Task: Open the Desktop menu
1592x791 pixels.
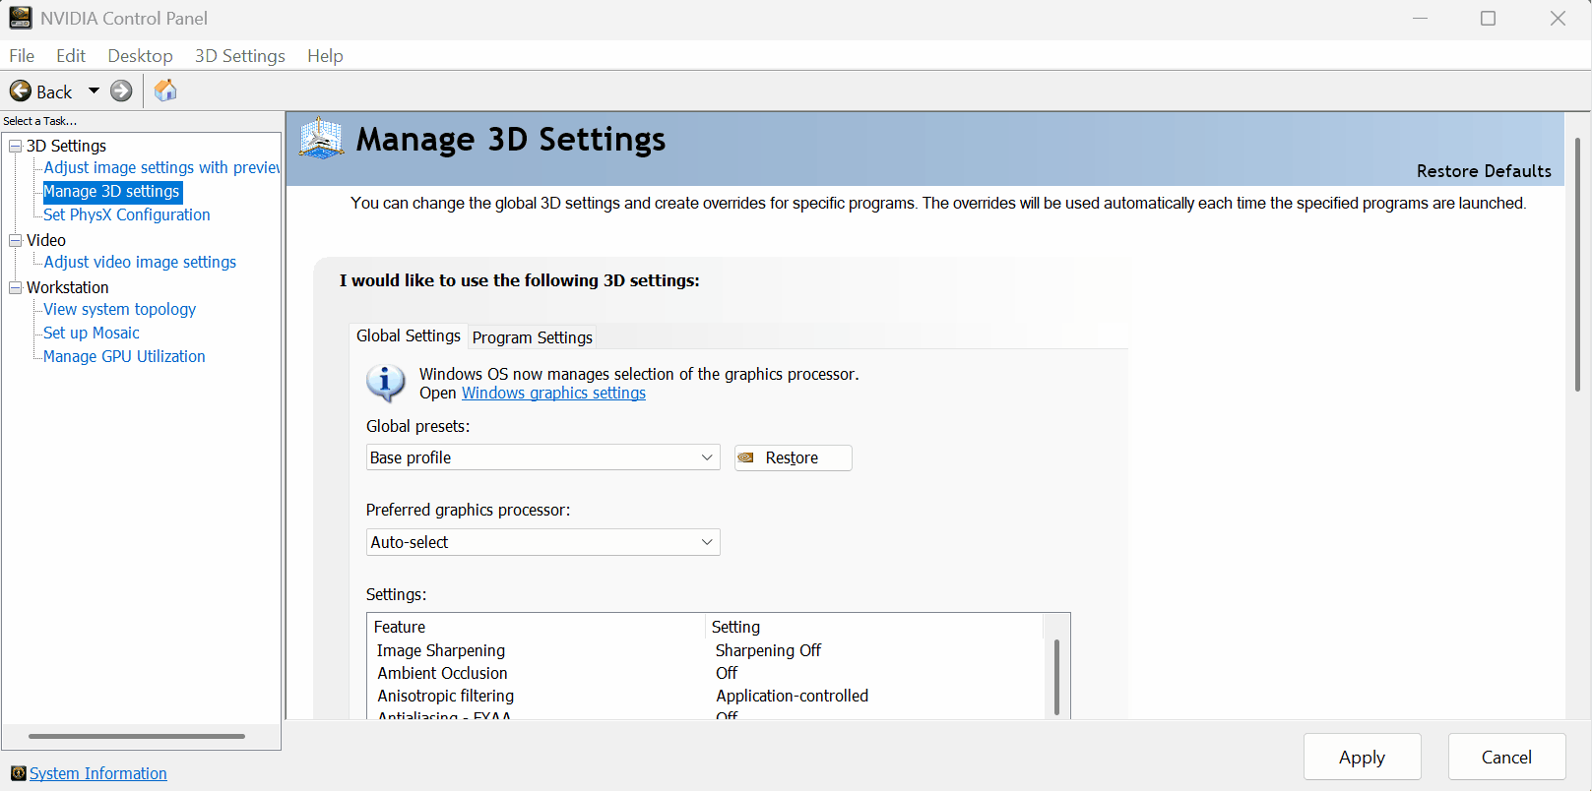Action: coord(140,56)
